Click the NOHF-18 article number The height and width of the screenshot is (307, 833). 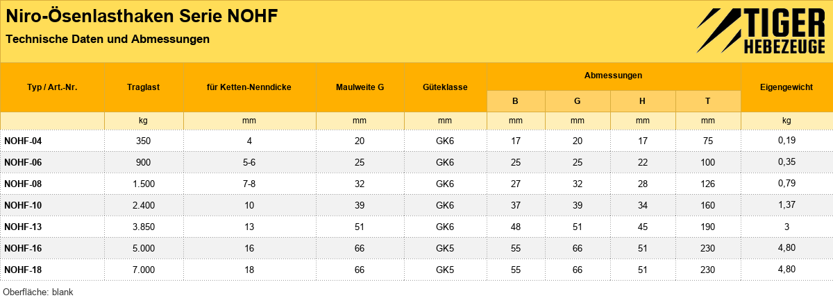coord(23,270)
